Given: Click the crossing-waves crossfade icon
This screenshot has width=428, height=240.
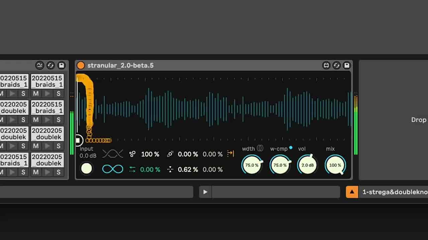Looking at the screenshot, I should click(113, 154).
